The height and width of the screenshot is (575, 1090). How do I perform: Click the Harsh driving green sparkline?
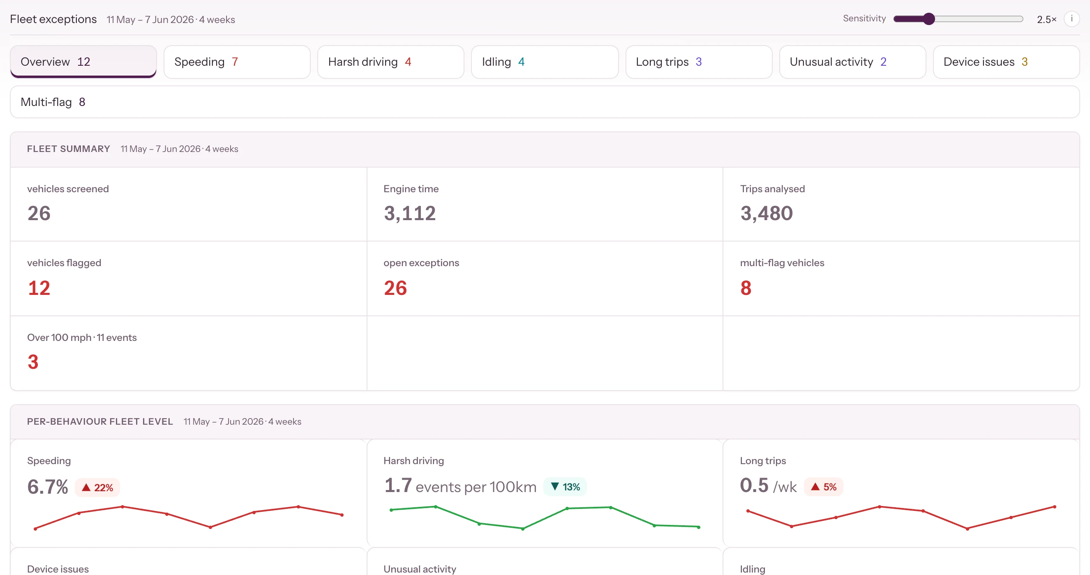pos(545,517)
